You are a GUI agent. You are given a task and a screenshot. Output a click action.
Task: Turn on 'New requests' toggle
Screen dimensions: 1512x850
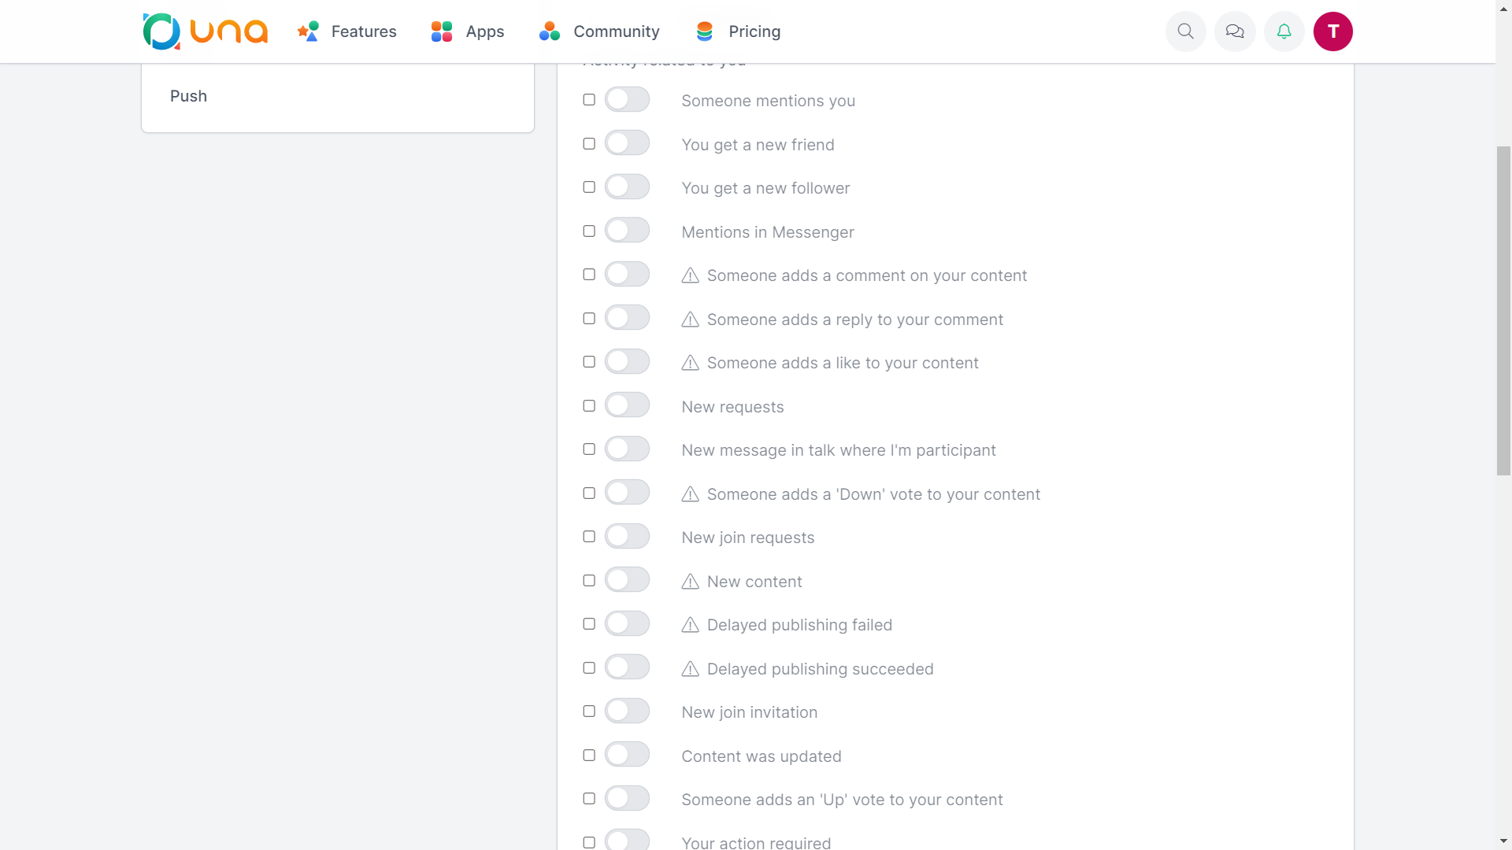(627, 405)
